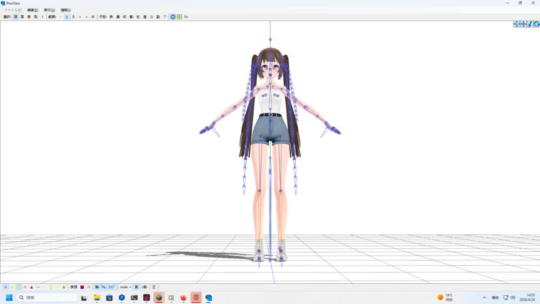Toggle bone (骨) selection mode

(29, 16)
